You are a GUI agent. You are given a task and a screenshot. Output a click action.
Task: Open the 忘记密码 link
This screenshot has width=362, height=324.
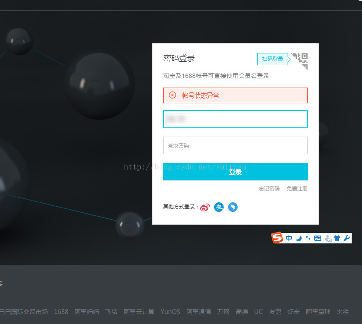tap(269, 189)
